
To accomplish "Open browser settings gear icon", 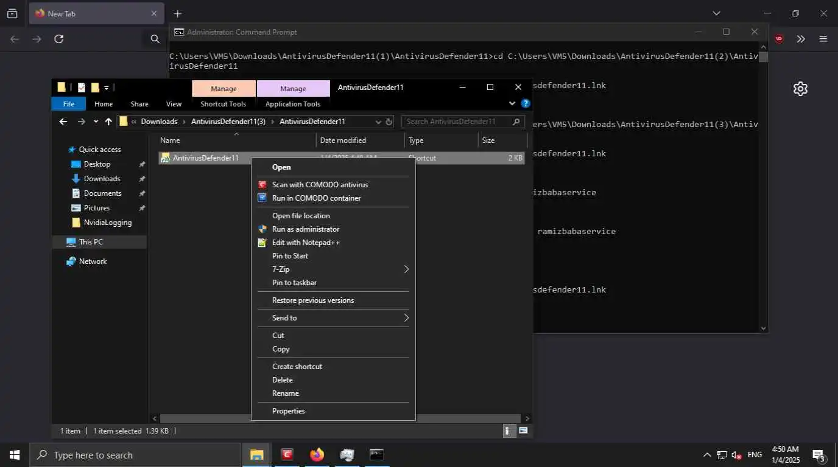I will point(800,89).
